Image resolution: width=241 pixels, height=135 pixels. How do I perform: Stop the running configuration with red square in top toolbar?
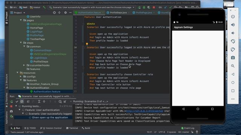[154, 7]
